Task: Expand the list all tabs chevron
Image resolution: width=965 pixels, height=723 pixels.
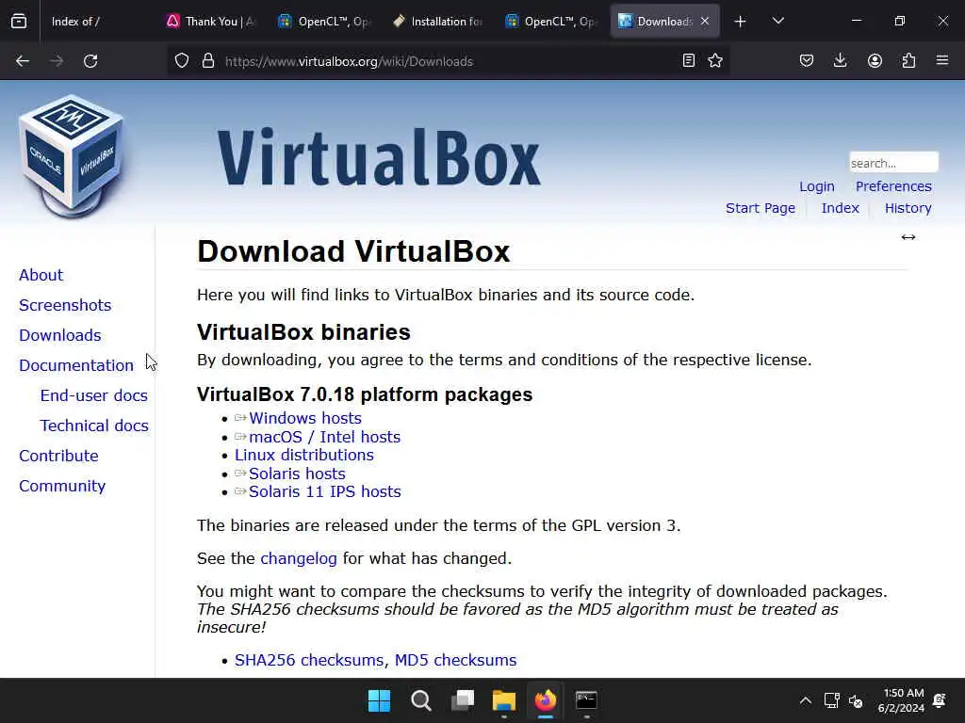Action: (777, 22)
